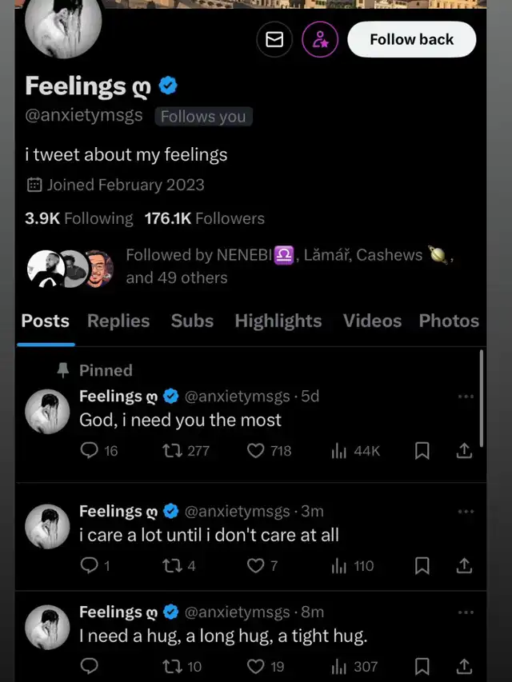Screen dimensions: 512x682
Task: Switch to the Replies tab
Action: click(x=118, y=321)
